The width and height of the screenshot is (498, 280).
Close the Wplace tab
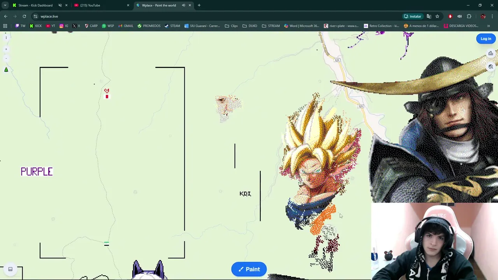pos(190,5)
